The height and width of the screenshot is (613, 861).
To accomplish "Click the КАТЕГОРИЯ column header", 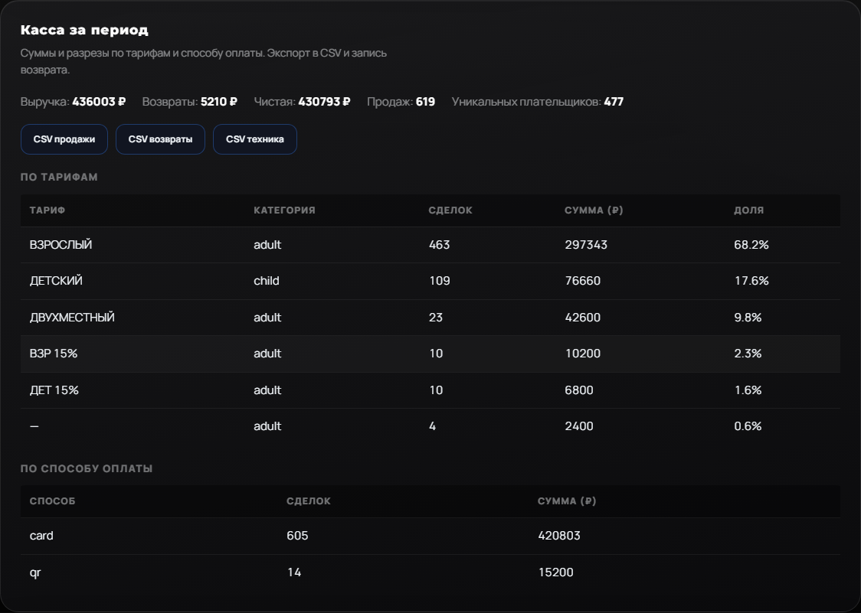I will coord(284,210).
